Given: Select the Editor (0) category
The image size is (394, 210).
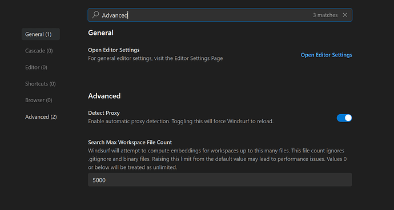Looking at the screenshot, I should click(36, 67).
